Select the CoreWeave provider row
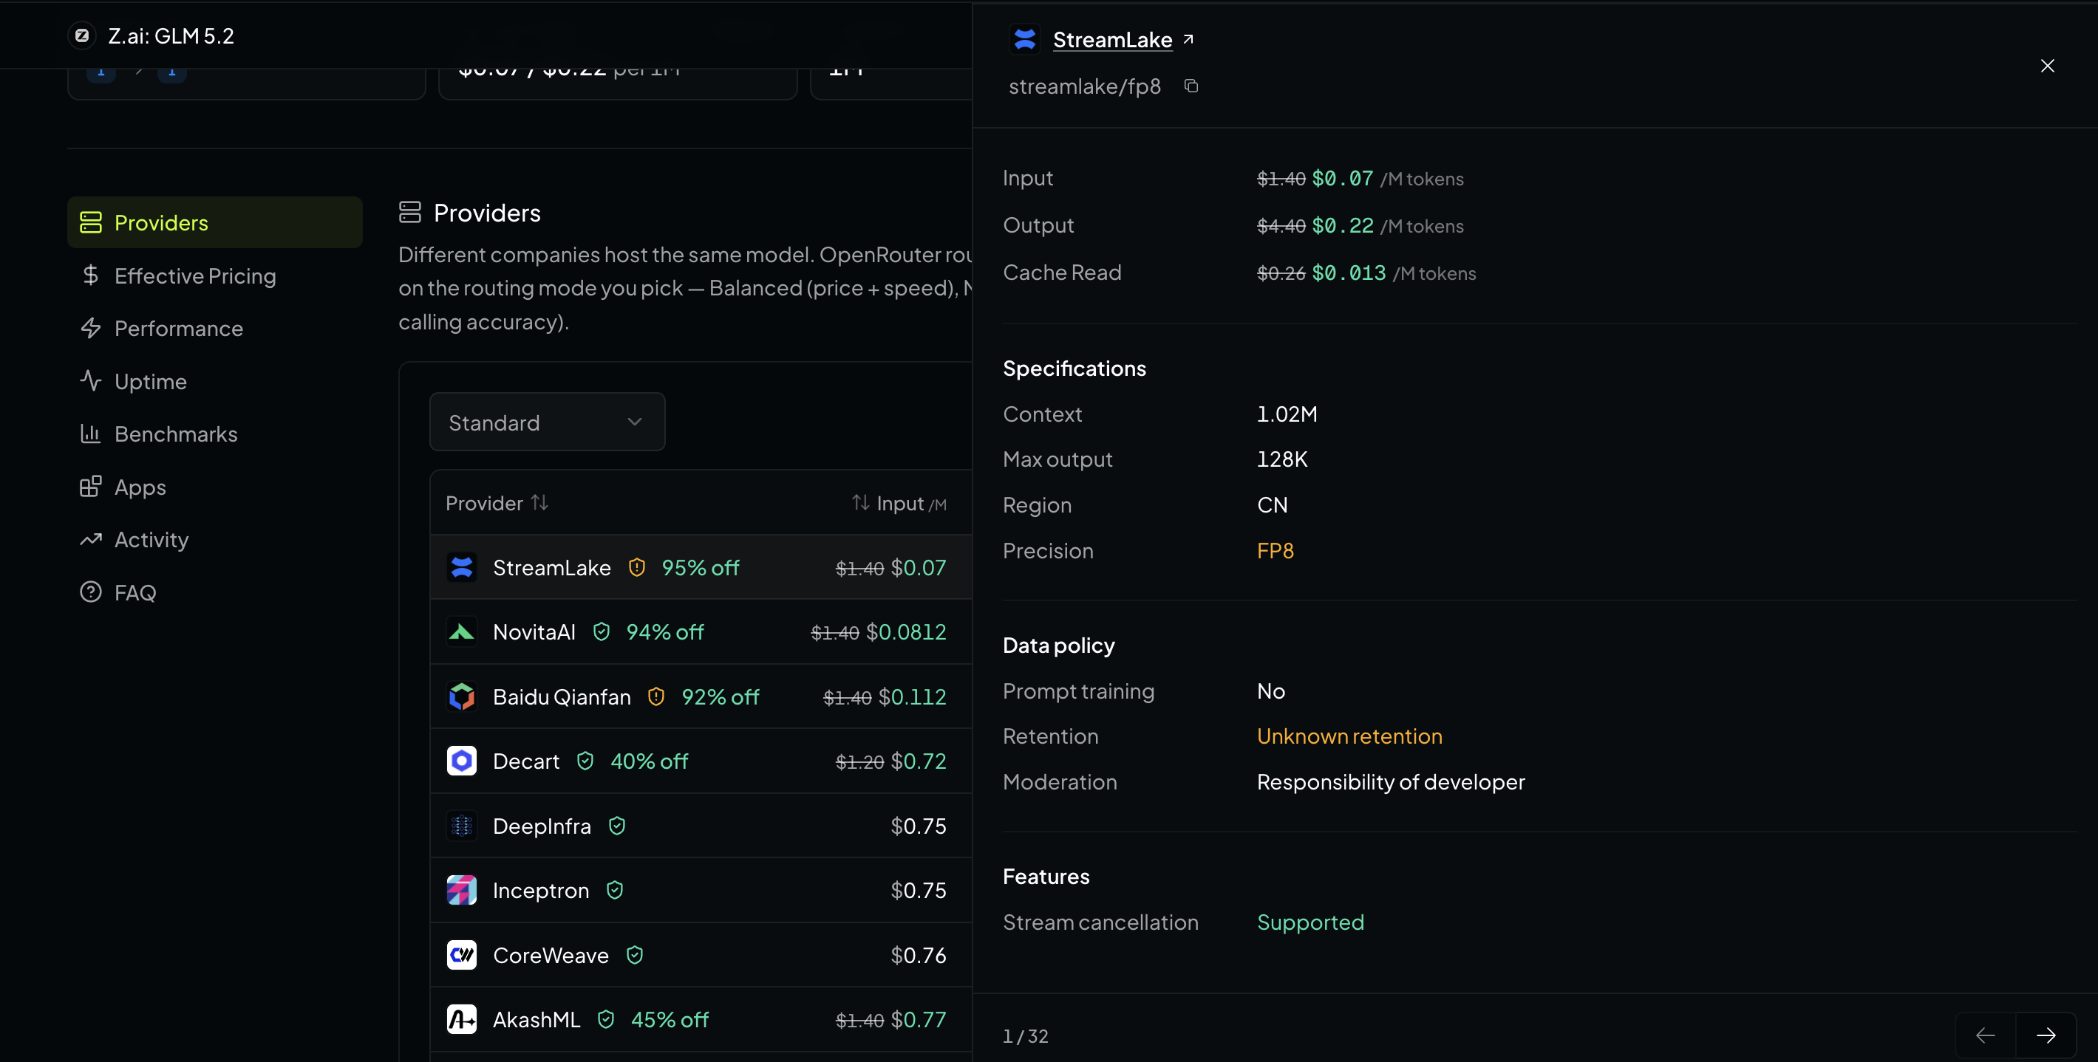The width and height of the screenshot is (2098, 1062). (x=701, y=956)
